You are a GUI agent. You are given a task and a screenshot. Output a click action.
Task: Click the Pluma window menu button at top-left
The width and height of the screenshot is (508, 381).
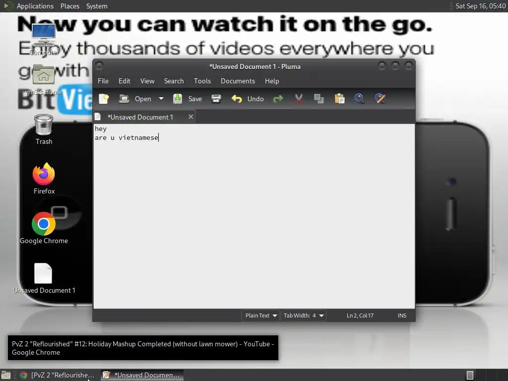(99, 66)
